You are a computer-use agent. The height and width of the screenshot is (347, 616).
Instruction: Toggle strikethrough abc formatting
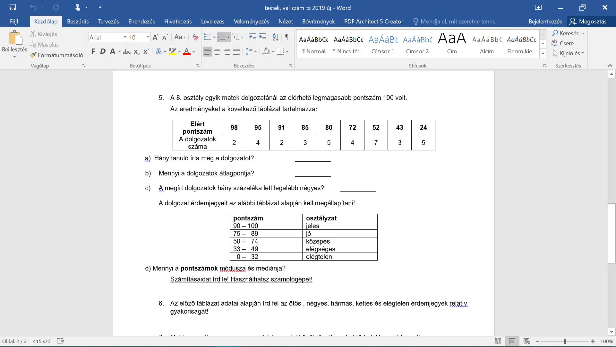(127, 51)
